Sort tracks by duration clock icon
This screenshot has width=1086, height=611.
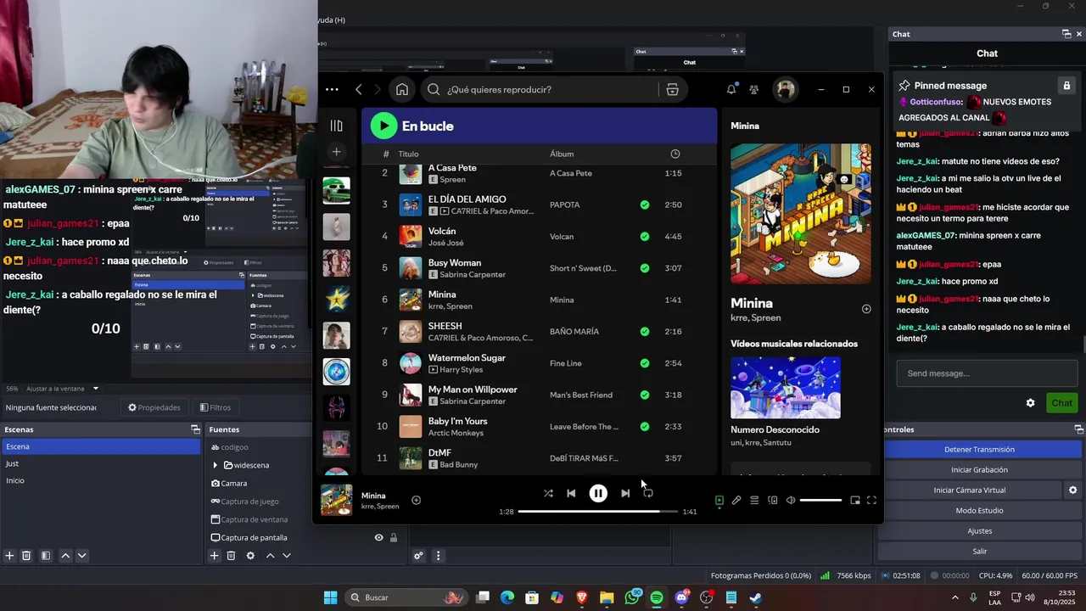tap(675, 154)
